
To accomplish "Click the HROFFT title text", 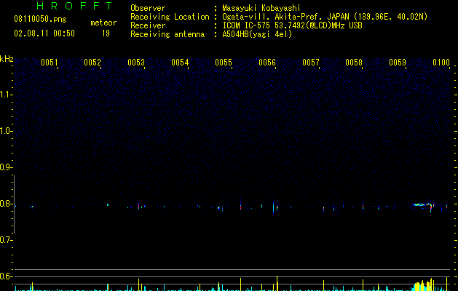I will point(74,6).
